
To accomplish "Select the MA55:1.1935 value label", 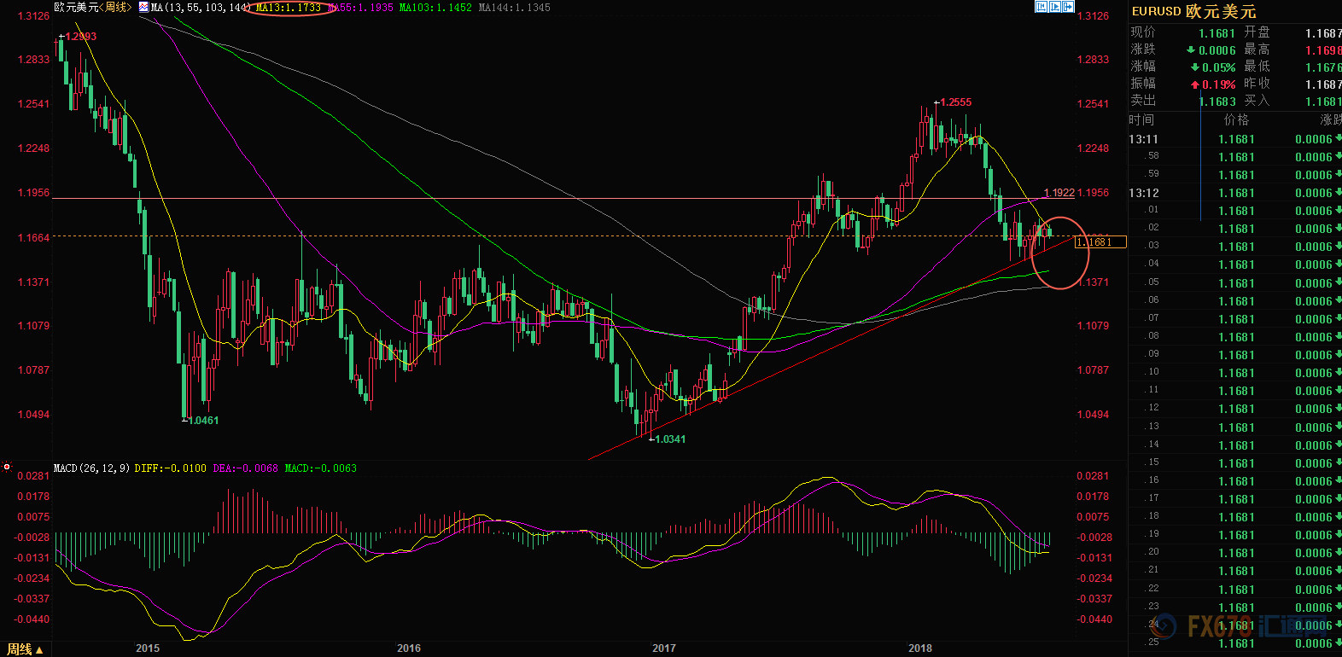I will point(361,7).
